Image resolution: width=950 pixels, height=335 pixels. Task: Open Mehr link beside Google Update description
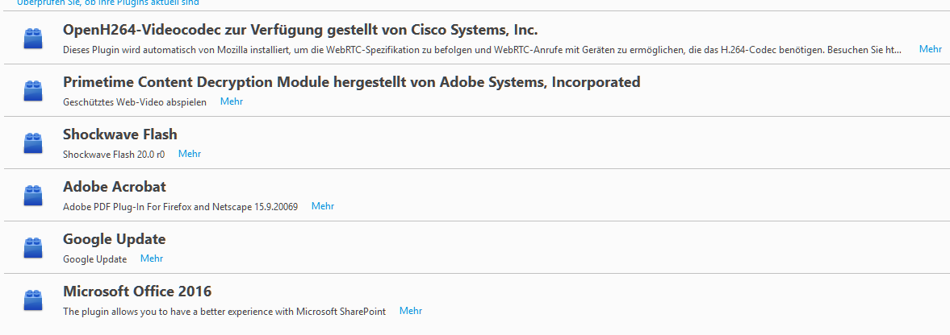click(152, 258)
